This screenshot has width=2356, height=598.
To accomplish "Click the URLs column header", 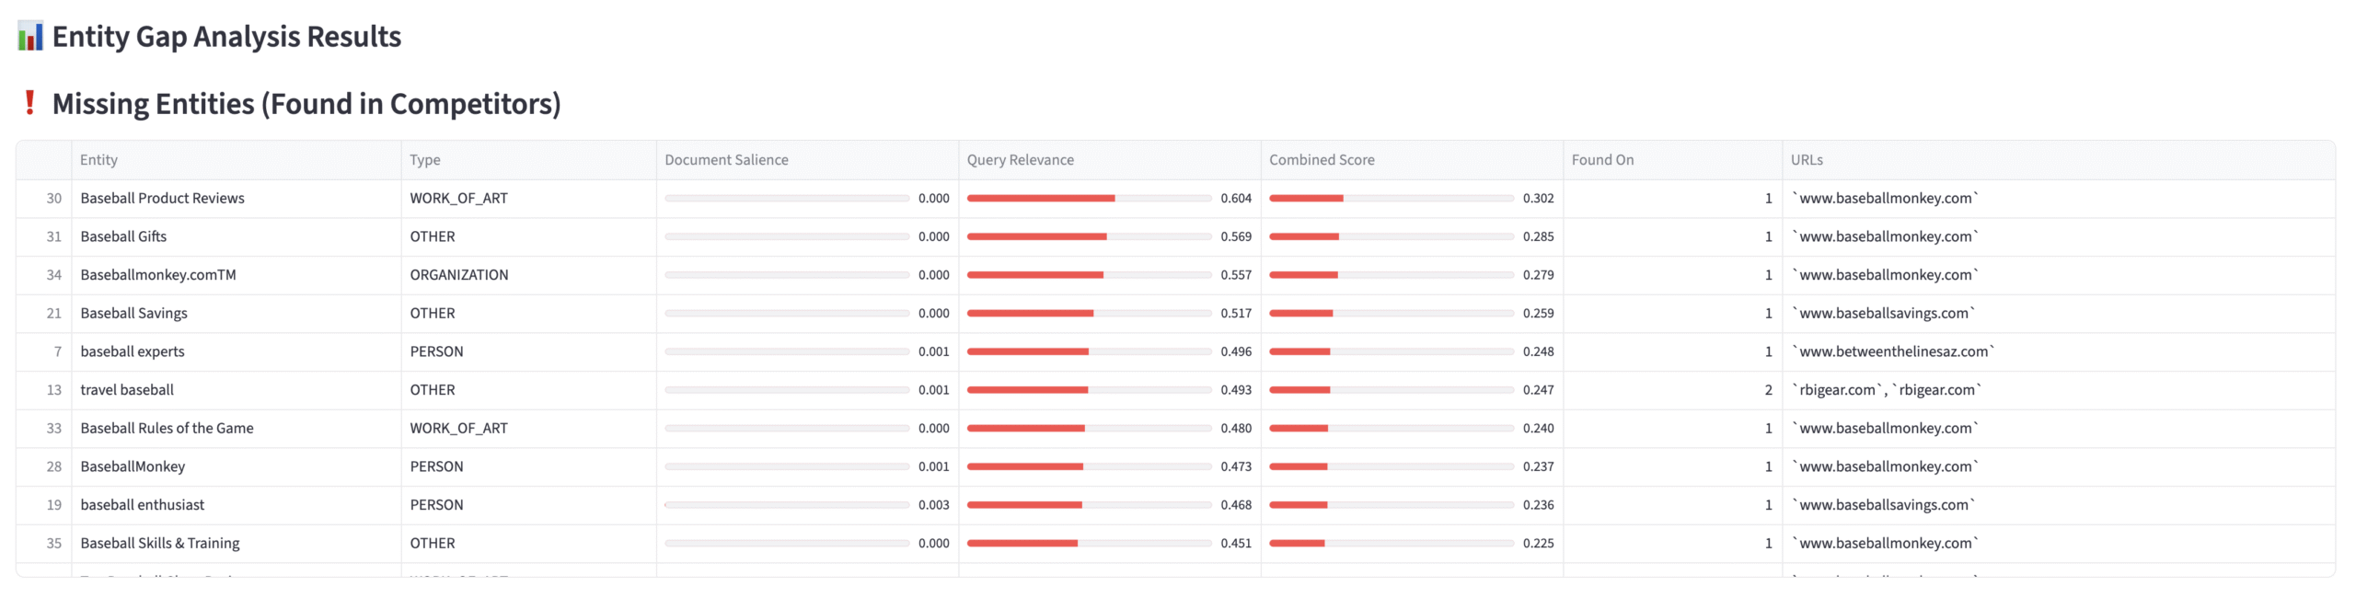I will 1807,160.
